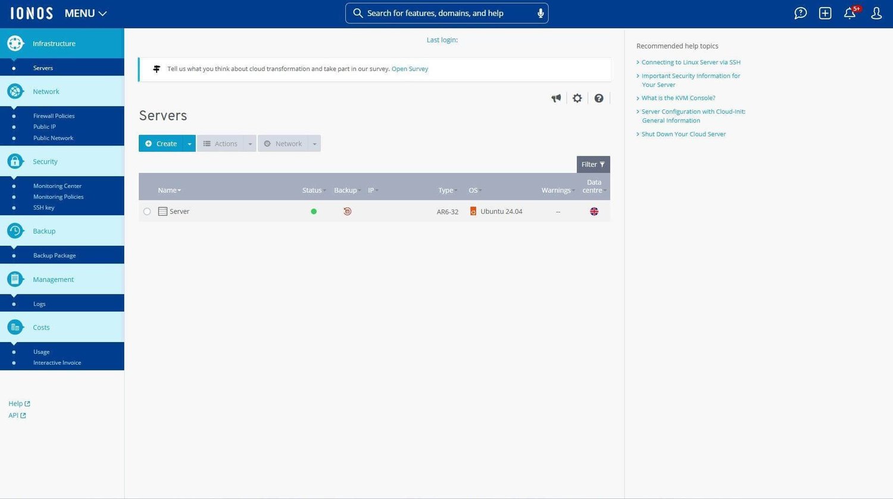Click the megaphone announcements icon
Viewport: 893px width, 499px height.
(556, 98)
